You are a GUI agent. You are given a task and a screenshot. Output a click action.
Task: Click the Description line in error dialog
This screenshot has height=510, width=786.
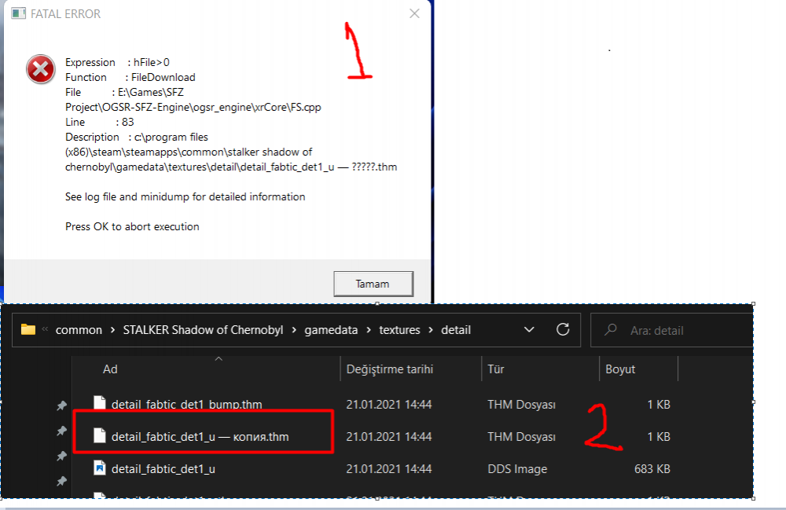tap(231, 152)
